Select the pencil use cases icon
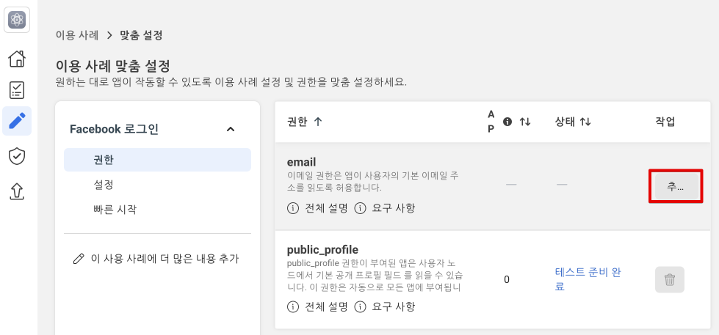 click(17, 121)
